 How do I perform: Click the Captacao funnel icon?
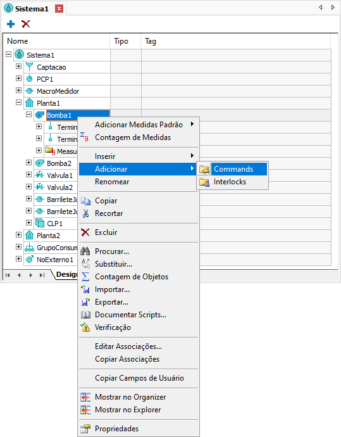tap(29, 67)
